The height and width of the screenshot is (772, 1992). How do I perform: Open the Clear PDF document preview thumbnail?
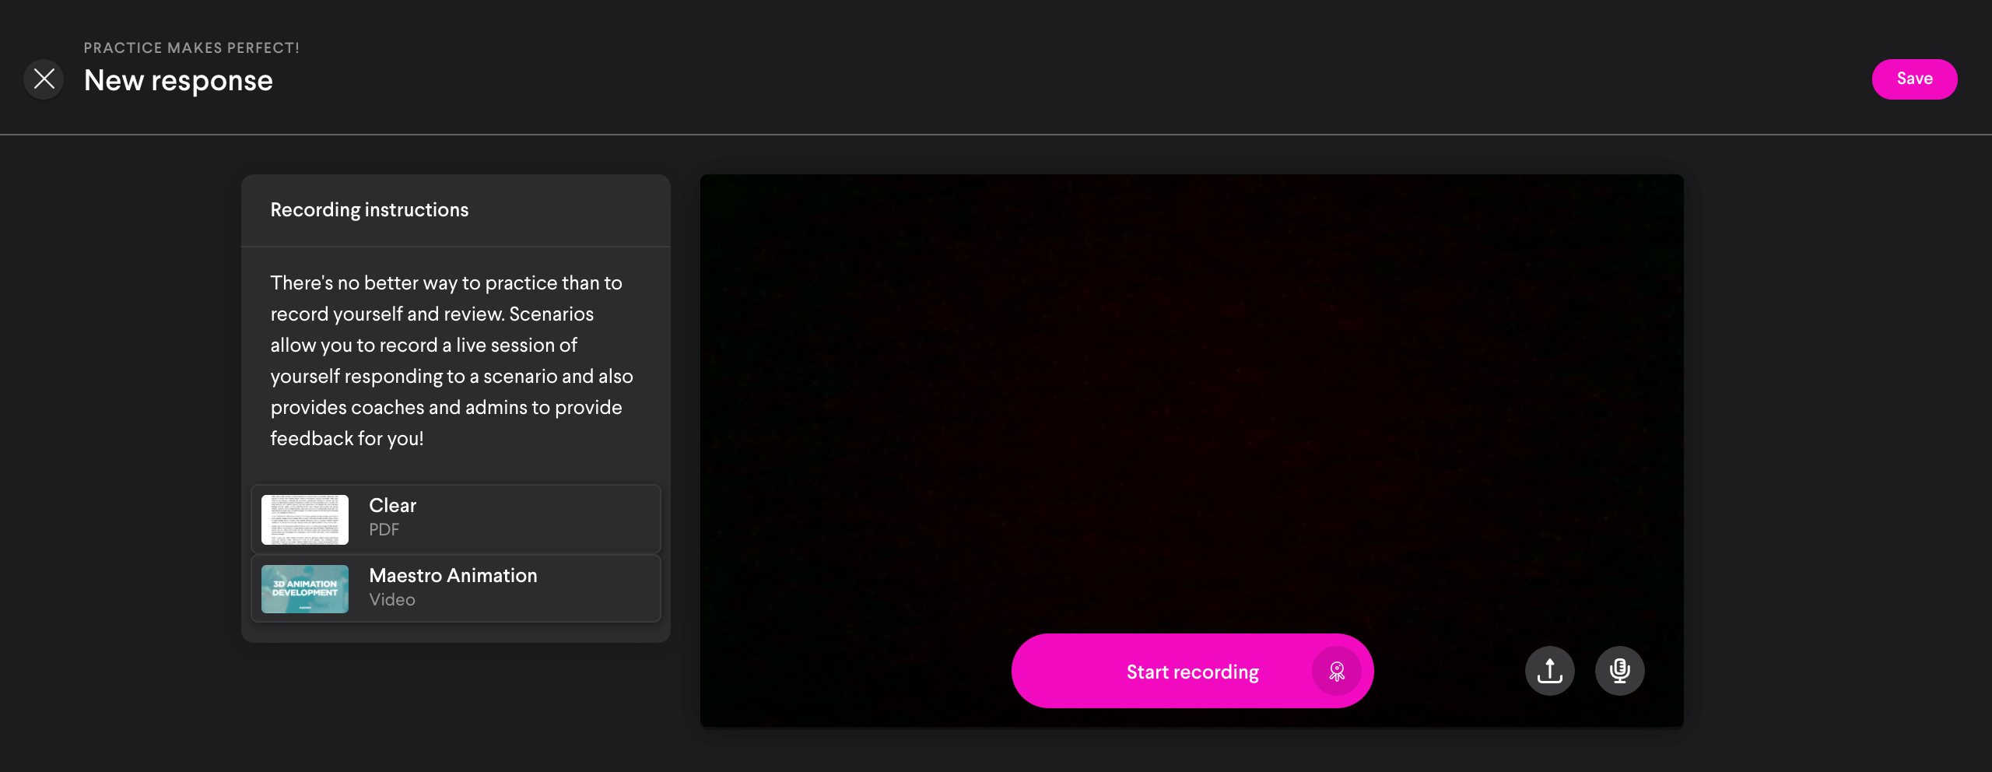304,519
